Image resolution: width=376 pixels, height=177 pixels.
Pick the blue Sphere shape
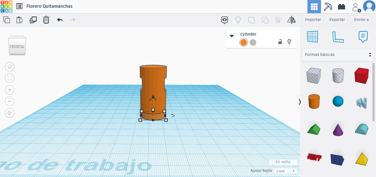[338, 101]
